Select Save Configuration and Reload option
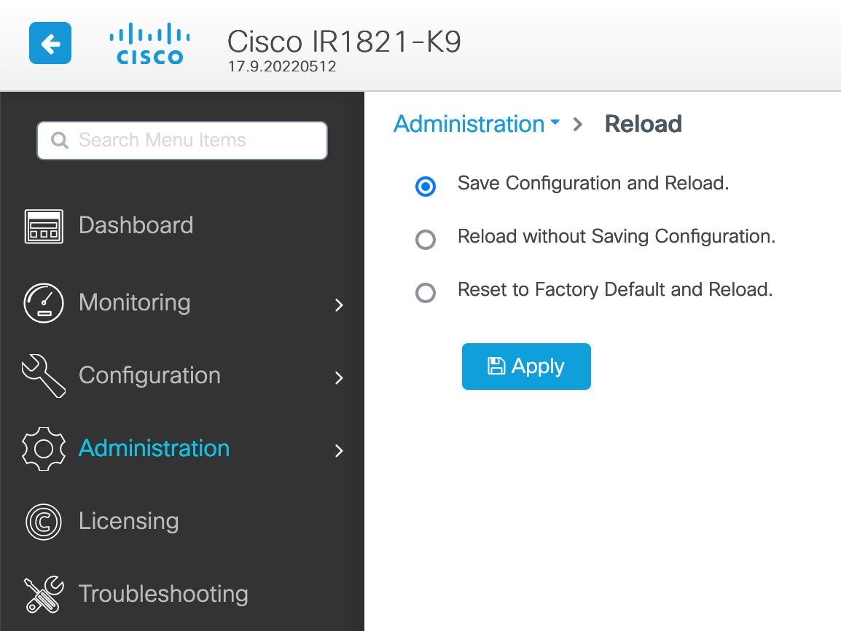 (x=426, y=187)
